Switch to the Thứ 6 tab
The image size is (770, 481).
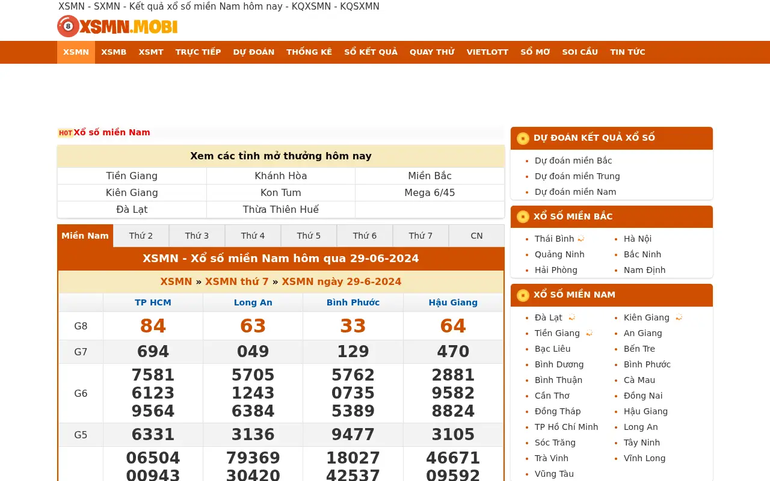pyautogui.click(x=365, y=236)
